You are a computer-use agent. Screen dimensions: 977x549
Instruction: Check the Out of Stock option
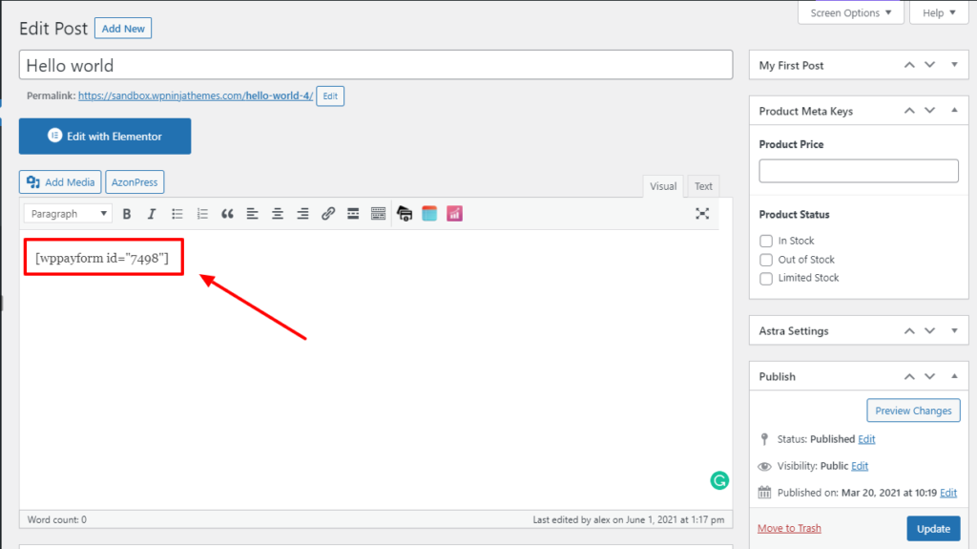(766, 260)
